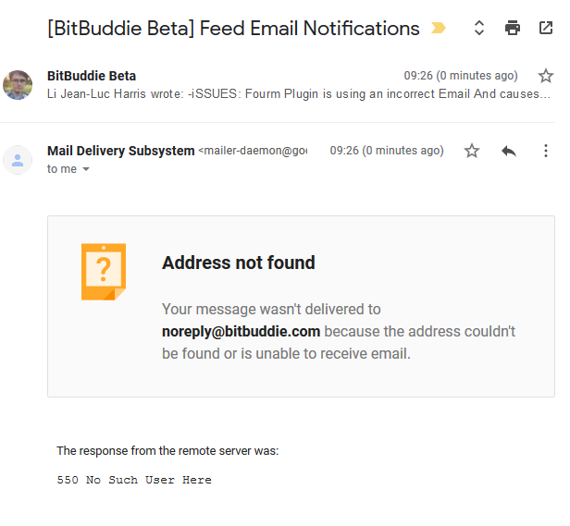Click the noreply@bitbuddie.com address
The width and height of the screenshot is (570, 526).
(241, 331)
